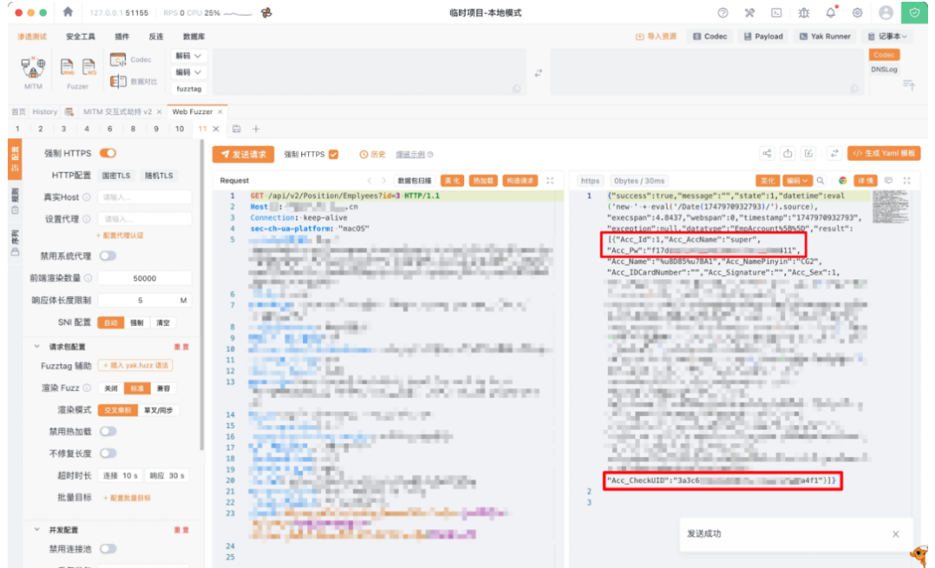Open the Web Fuzzer icon in toolbar

pos(68,69)
